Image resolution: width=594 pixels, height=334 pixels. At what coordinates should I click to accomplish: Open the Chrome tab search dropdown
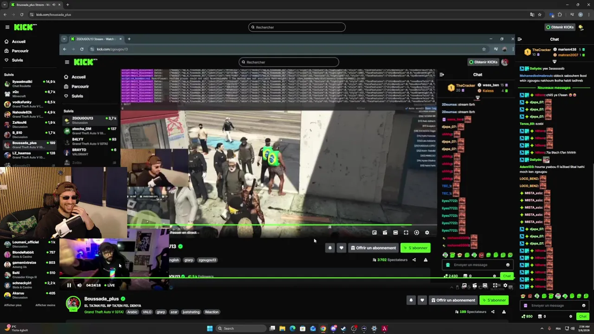point(5,5)
